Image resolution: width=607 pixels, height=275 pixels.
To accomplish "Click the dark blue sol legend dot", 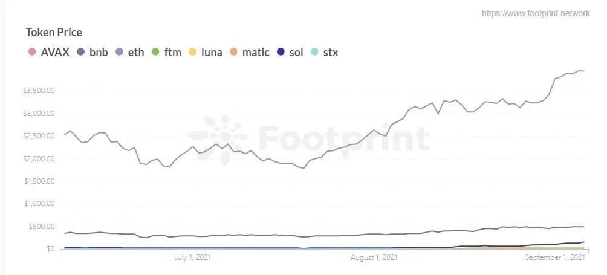I will click(281, 52).
